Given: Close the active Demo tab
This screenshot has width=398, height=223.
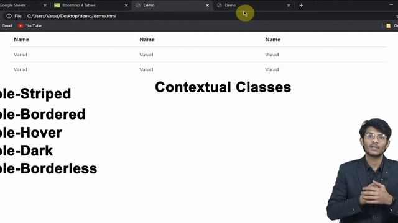Looking at the screenshot, I should [x=207, y=6].
